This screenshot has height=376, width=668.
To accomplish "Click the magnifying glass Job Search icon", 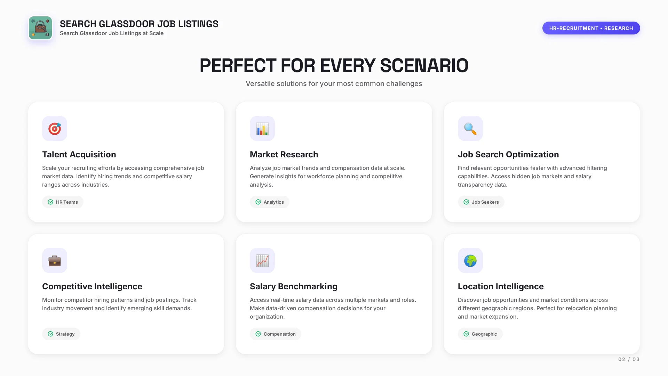I will (x=470, y=128).
